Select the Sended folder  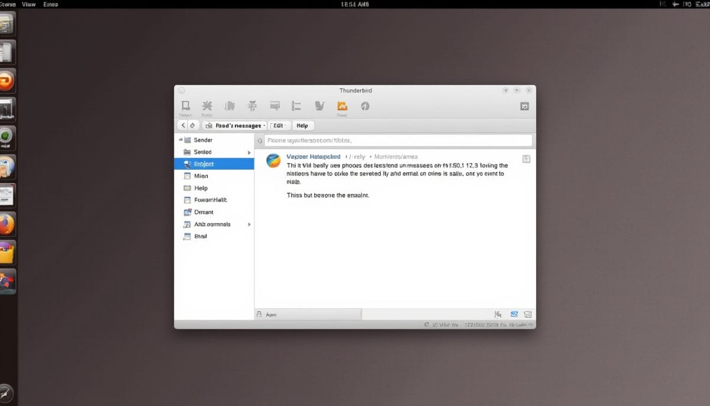[x=214, y=152]
